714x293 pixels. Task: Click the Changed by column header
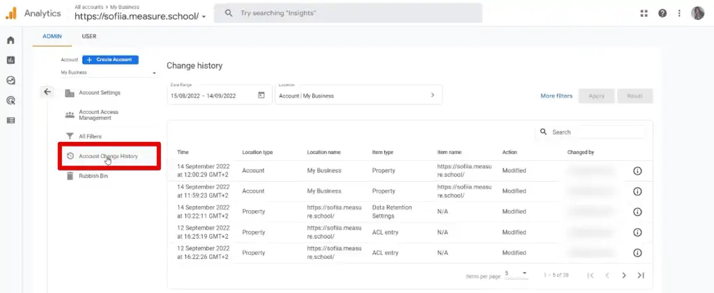[581, 152]
